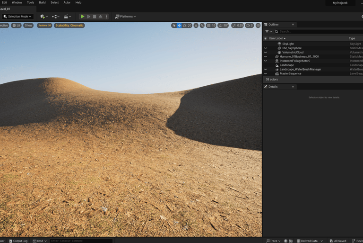The height and width of the screenshot is (243, 363).
Task: Hide the Humano_01Business_01_100K actor
Action: pyautogui.click(x=265, y=56)
